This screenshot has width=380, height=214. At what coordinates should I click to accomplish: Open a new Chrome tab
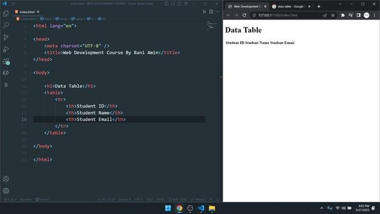tap(319, 7)
